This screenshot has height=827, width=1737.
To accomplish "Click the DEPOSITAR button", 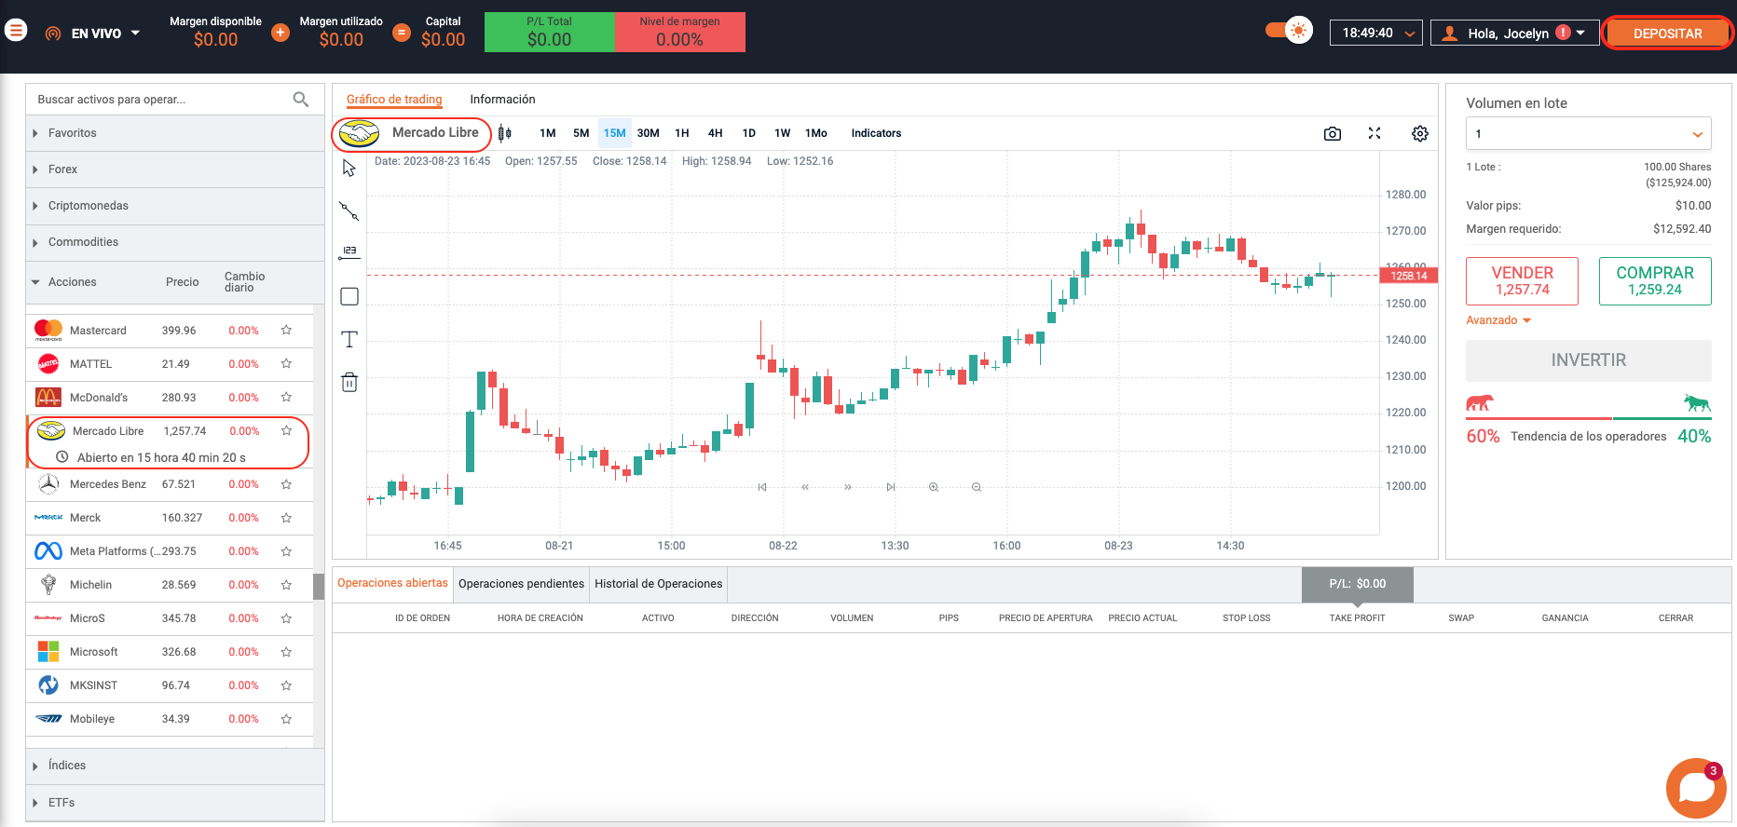I will 1667,34.
